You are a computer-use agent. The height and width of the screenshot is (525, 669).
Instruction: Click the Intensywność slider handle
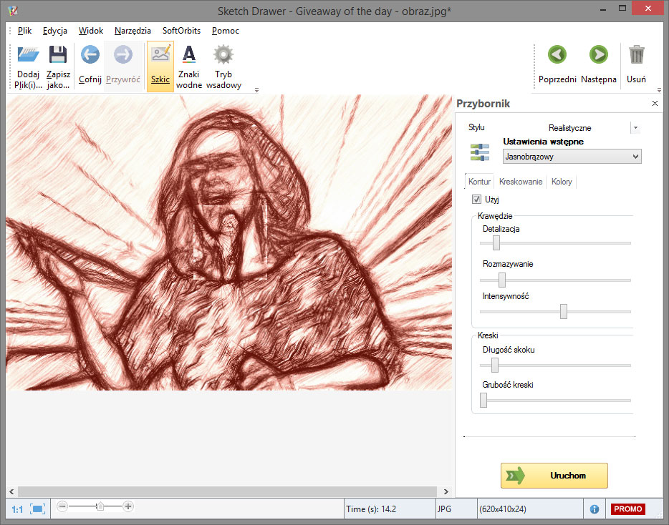pyautogui.click(x=564, y=311)
